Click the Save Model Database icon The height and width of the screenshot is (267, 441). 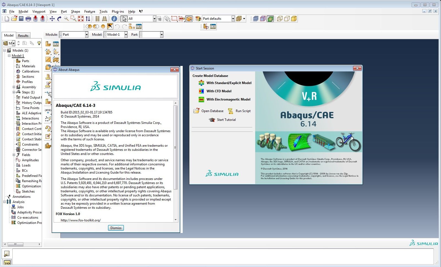[x=21, y=19]
